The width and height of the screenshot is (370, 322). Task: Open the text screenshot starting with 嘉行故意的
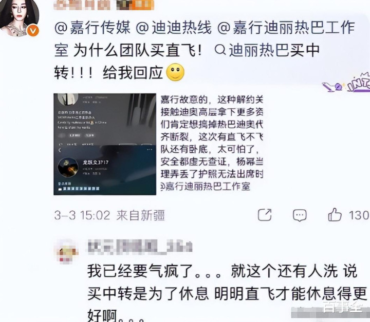[x=212, y=144]
